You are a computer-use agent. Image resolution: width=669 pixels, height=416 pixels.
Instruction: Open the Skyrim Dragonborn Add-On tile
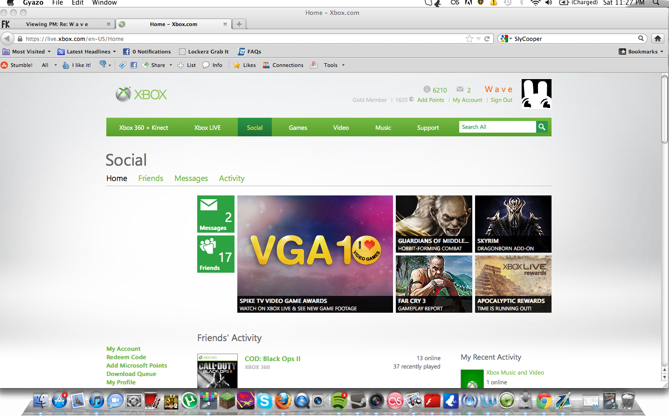tap(513, 224)
